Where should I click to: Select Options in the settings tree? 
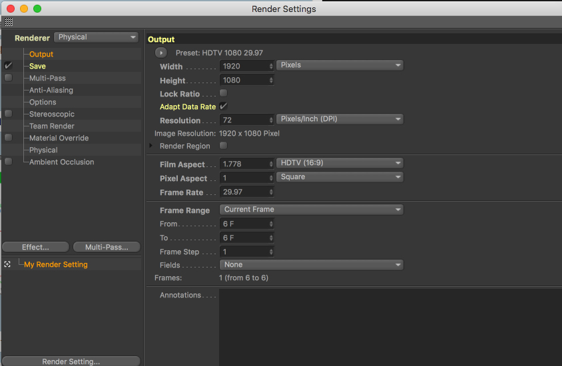(43, 102)
